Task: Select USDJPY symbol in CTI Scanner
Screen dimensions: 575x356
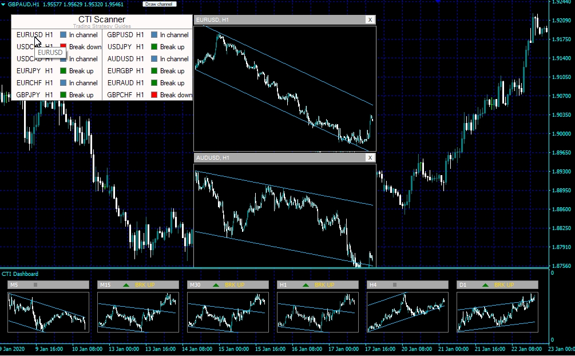Action: click(120, 47)
